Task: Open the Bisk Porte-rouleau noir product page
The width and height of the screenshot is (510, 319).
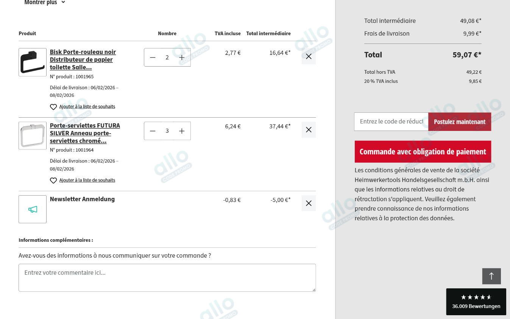Action: tap(83, 59)
